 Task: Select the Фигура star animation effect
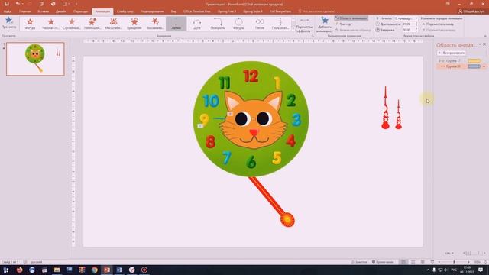pyautogui.click(x=30, y=24)
